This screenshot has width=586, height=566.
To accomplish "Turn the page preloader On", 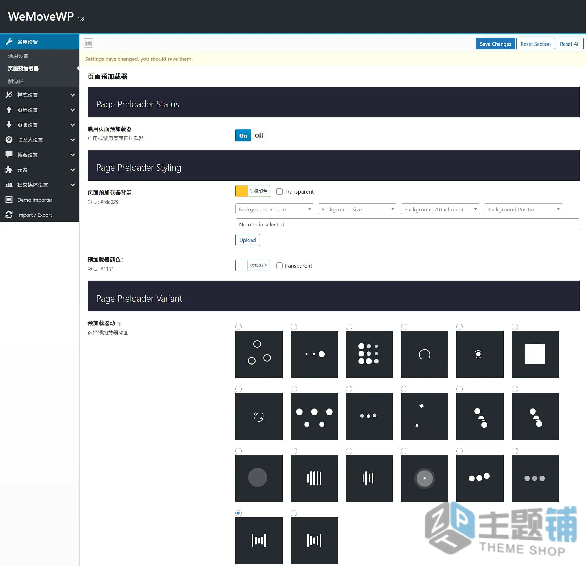I will coord(243,135).
